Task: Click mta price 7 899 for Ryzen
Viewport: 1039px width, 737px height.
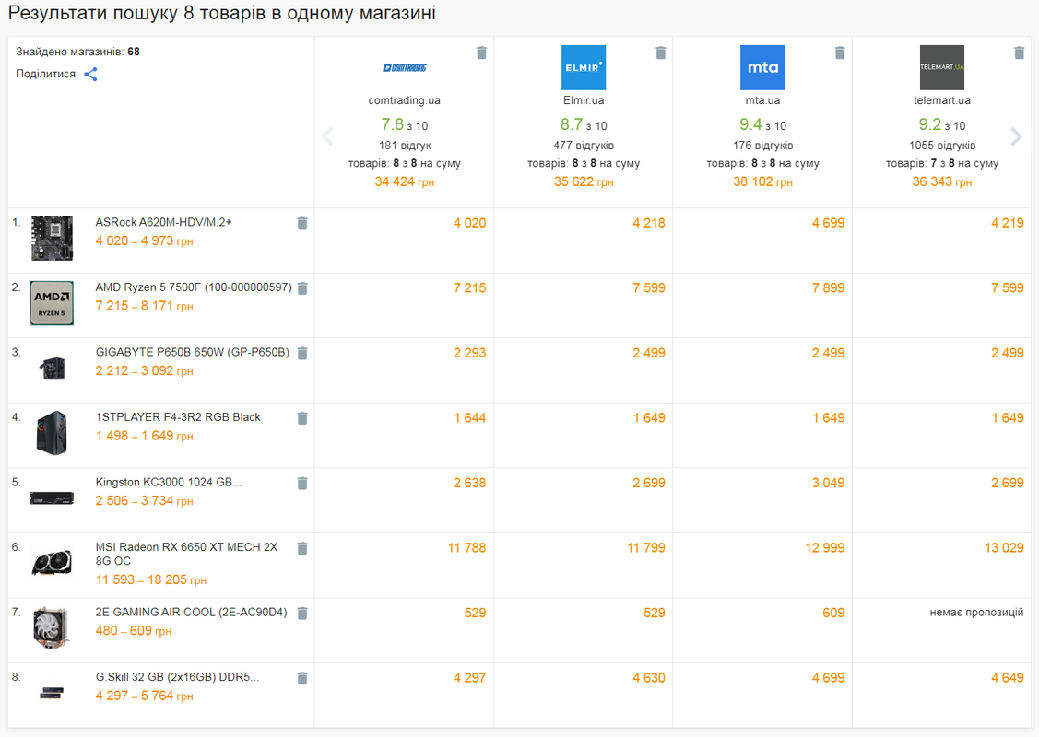Action: [x=828, y=288]
